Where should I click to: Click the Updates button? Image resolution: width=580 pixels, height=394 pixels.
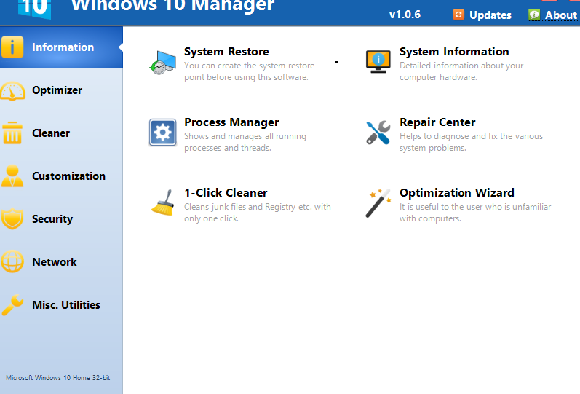(482, 15)
